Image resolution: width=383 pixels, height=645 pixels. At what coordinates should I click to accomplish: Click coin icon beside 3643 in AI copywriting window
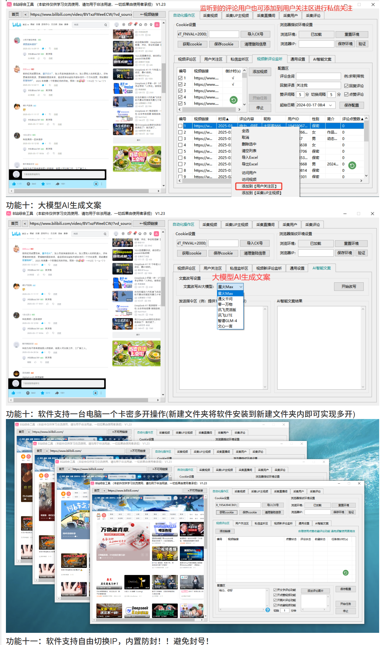(28, 393)
